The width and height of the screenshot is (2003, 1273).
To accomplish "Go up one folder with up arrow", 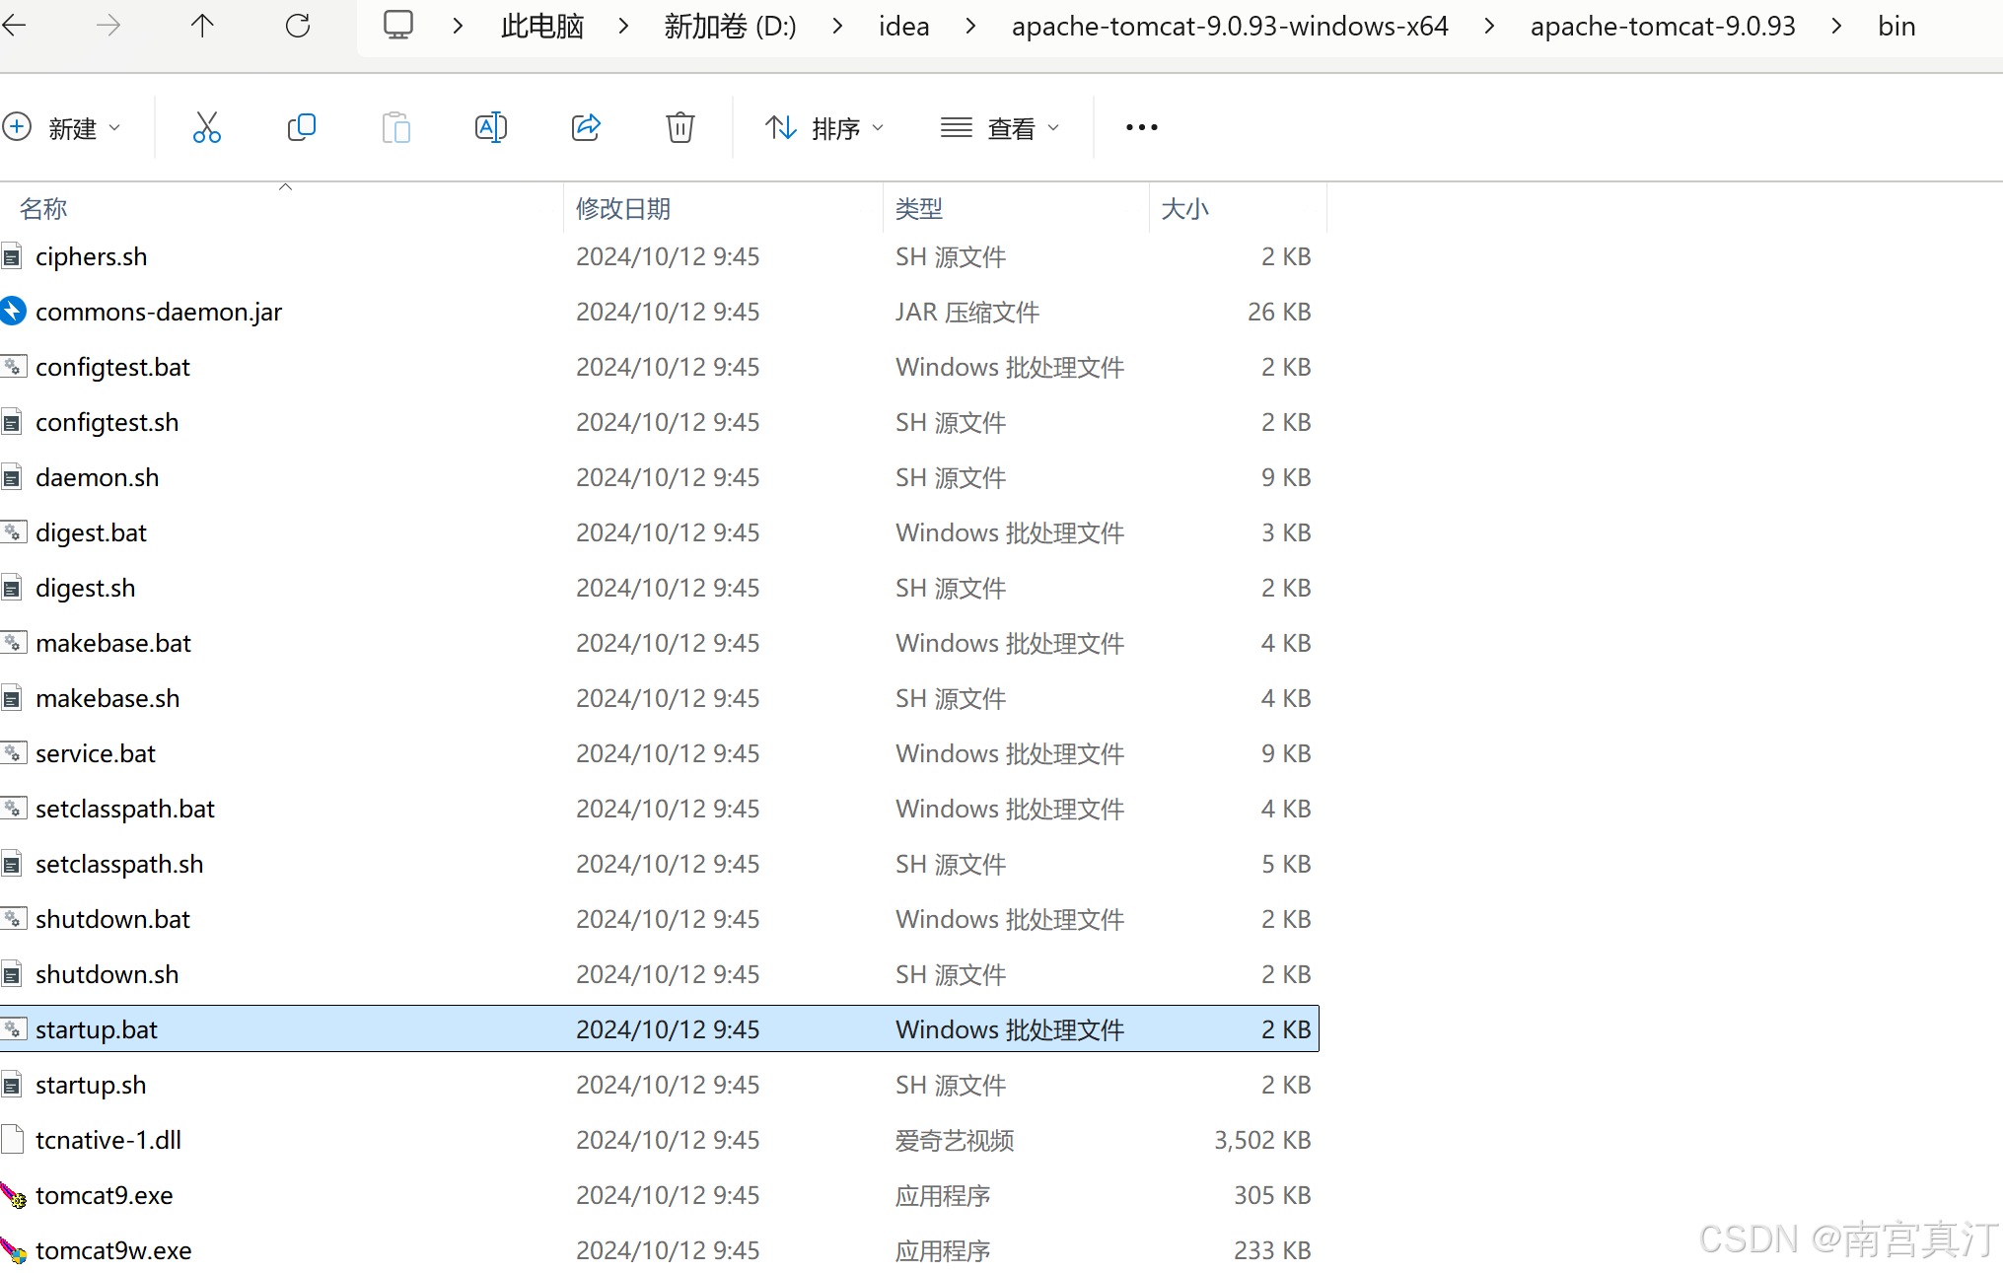I will [202, 26].
